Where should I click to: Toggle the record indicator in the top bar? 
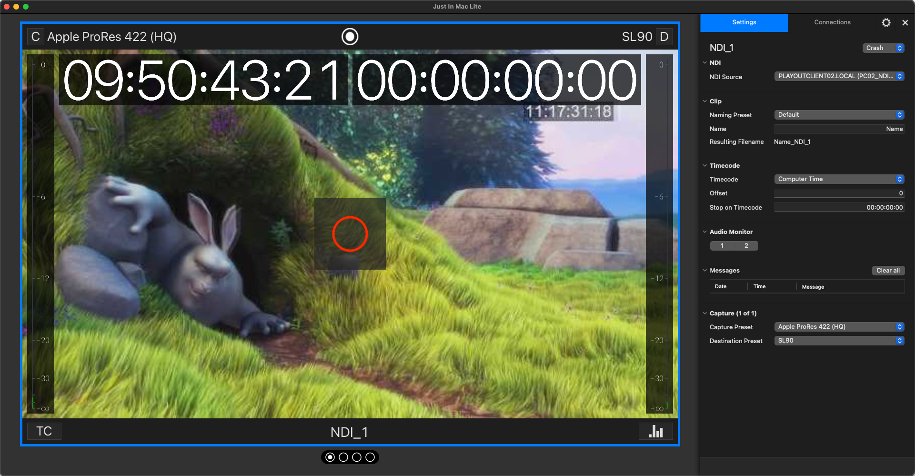[350, 37]
